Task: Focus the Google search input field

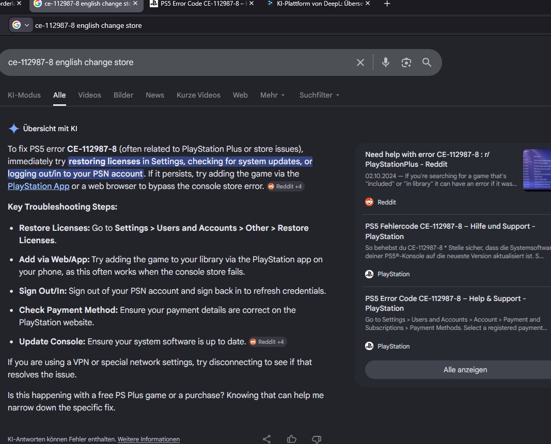Action: click(179, 62)
